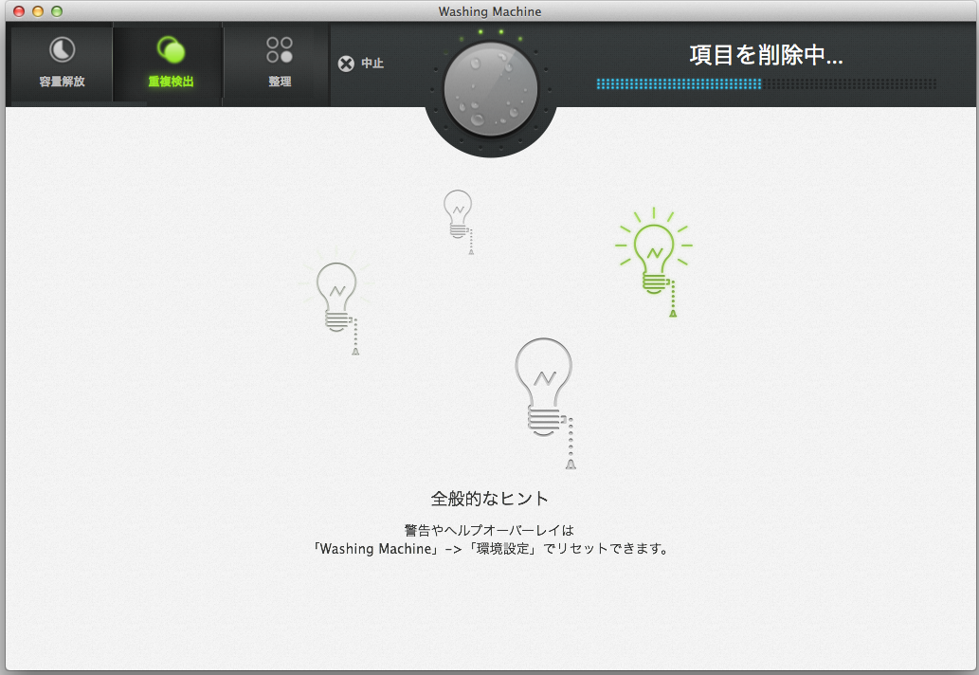Screen dimensions: 979x675
Task: Click the Washing Machine window title
Action: click(x=489, y=11)
